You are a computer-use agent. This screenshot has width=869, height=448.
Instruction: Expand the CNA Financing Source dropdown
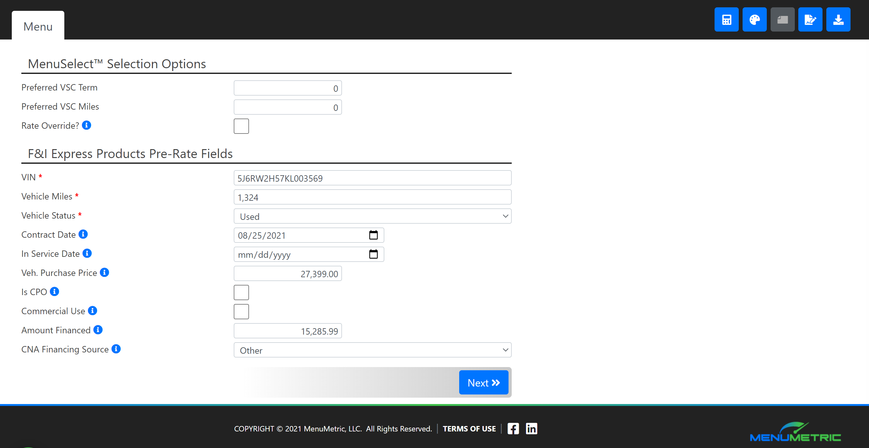[373, 350]
